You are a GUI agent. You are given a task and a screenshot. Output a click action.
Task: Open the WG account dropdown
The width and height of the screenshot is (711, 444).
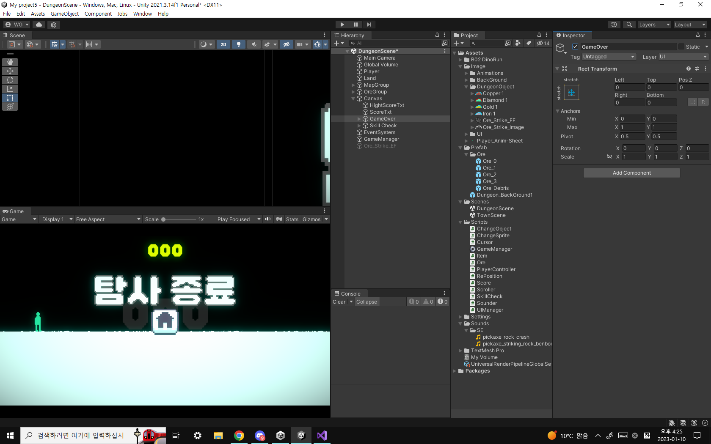click(17, 25)
